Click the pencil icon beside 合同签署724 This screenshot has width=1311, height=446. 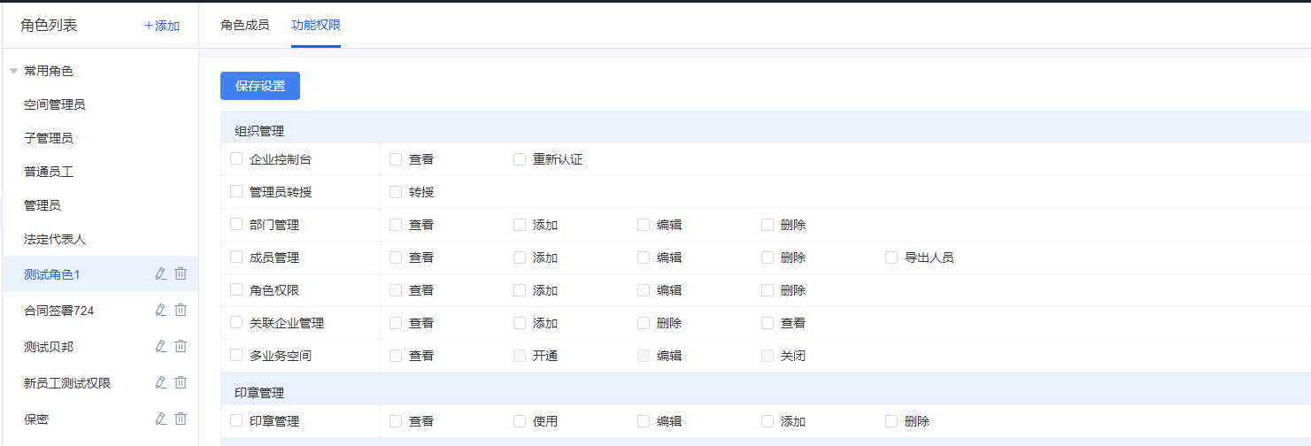coord(160,311)
